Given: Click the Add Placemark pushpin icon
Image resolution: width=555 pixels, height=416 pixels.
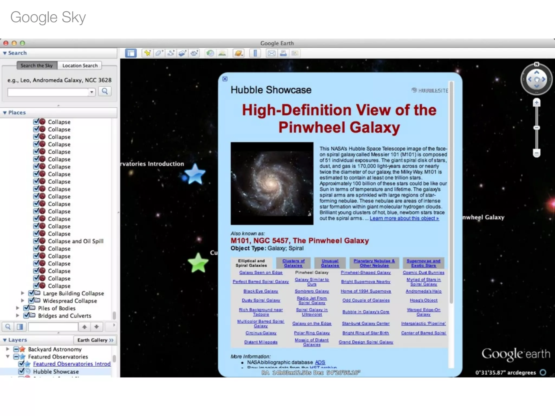Looking at the screenshot, I should 148,53.
